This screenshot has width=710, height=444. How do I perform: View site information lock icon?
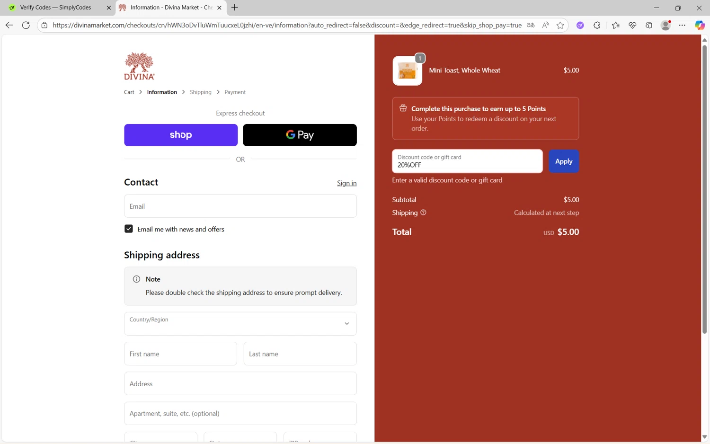coord(44,25)
